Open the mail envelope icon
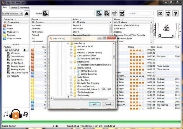 point(160,14)
